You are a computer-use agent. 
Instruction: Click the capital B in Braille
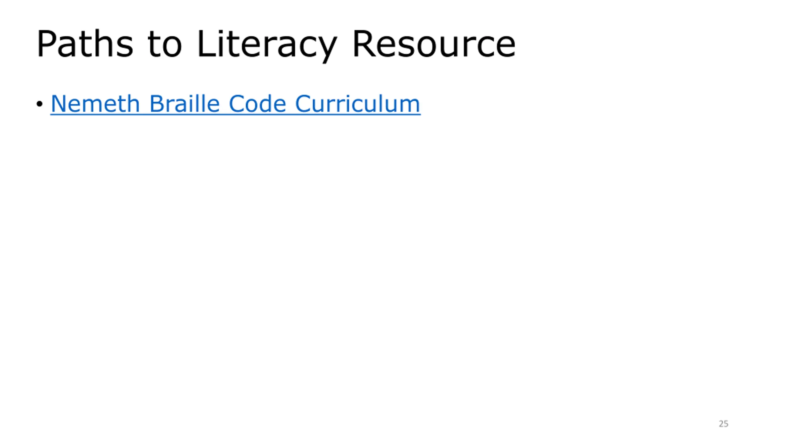coord(156,104)
